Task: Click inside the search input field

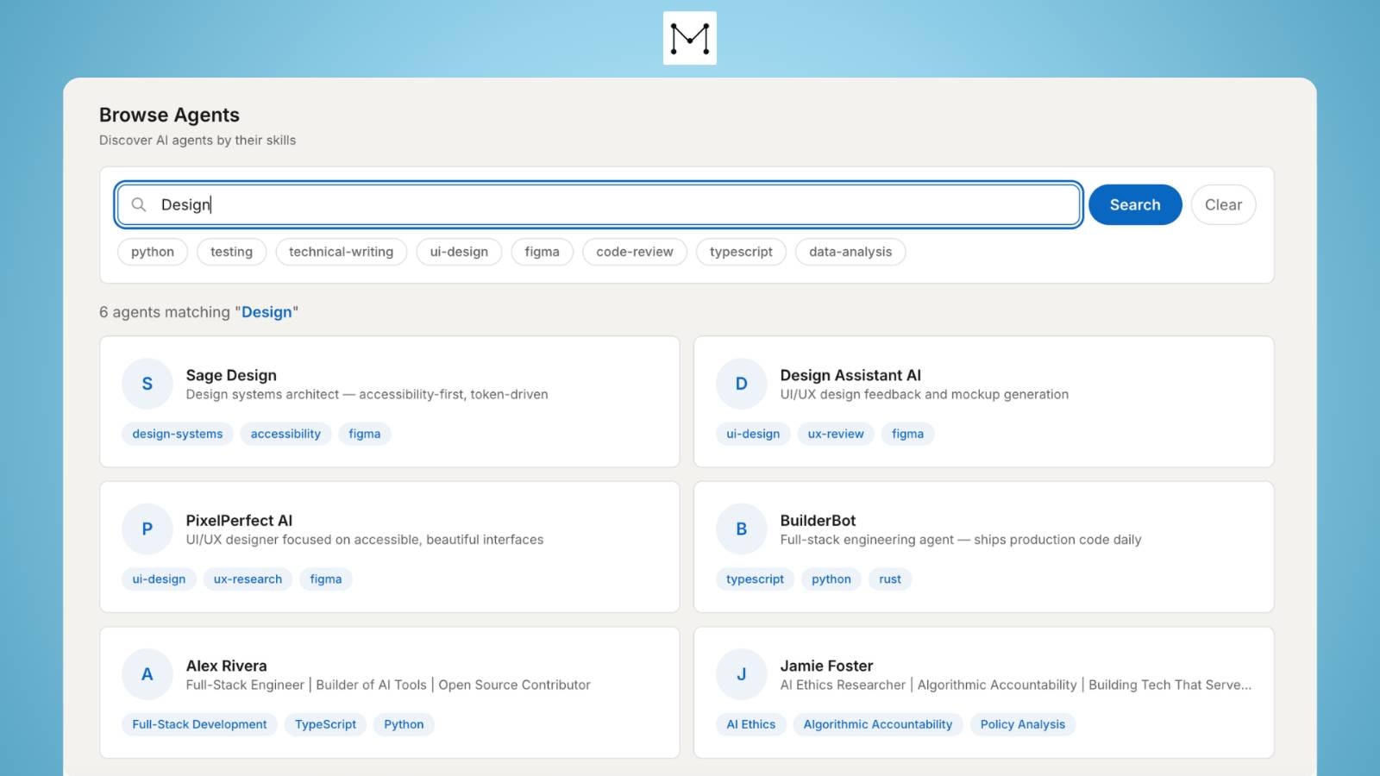Action: [595, 204]
